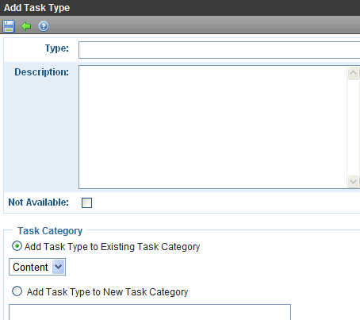Focus the new task category name field
The height and width of the screenshot is (320, 360).
click(x=150, y=312)
